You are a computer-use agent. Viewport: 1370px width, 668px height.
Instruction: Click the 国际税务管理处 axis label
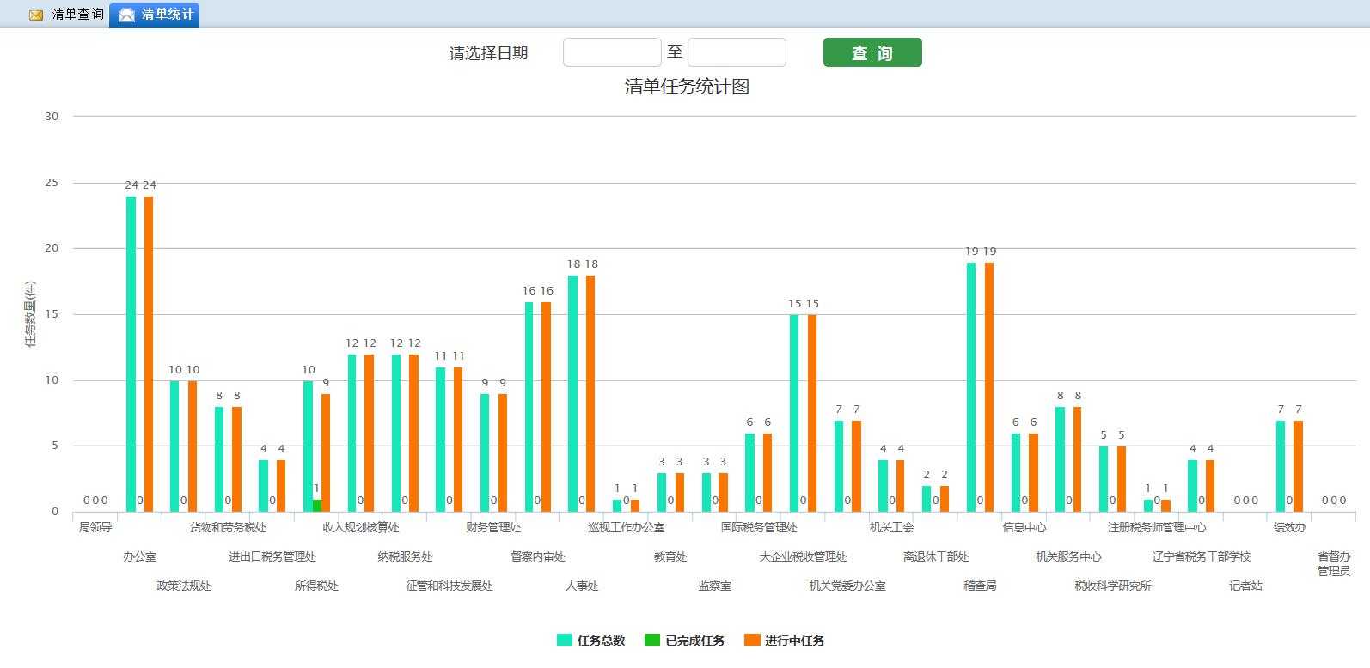(x=759, y=527)
